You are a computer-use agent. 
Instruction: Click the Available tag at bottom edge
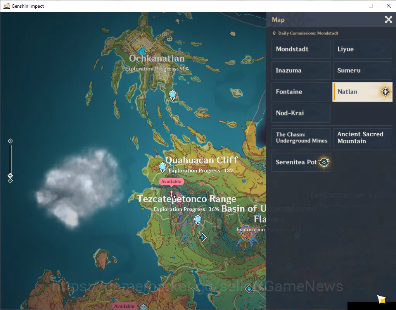click(124, 306)
